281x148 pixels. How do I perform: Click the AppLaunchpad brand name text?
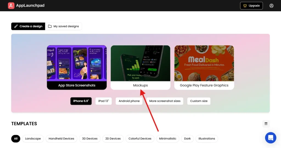(x=30, y=6)
